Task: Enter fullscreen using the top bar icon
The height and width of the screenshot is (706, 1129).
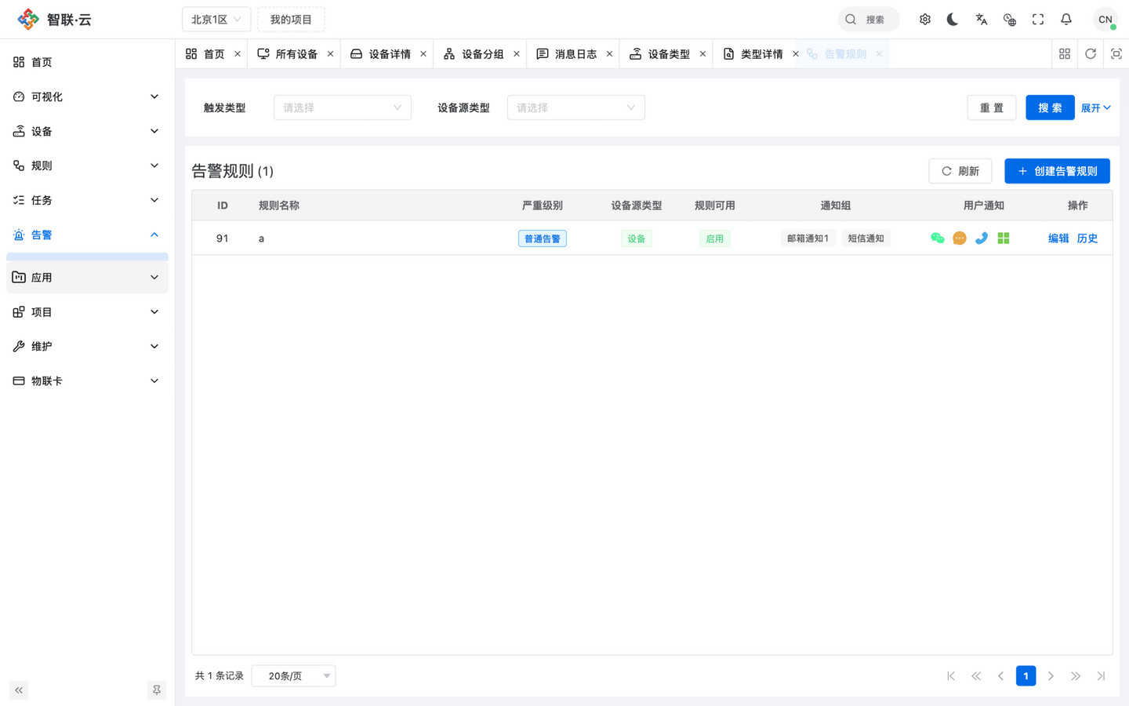Action: click(x=1038, y=20)
